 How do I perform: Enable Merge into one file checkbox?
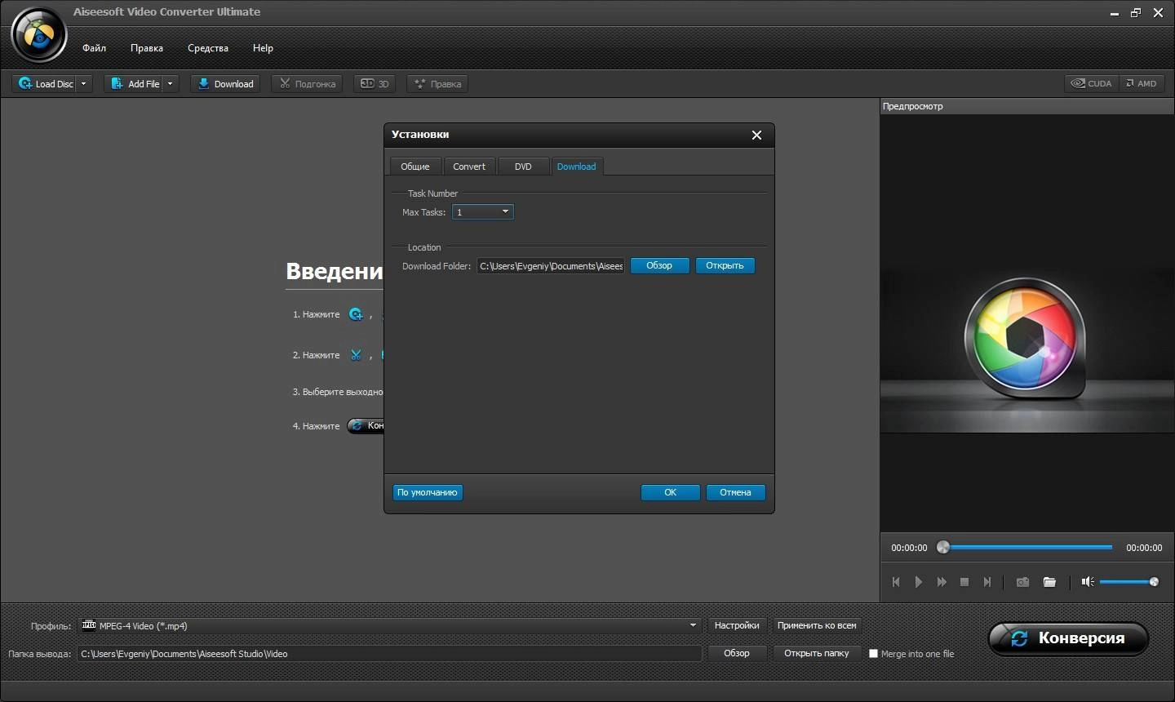[873, 654]
